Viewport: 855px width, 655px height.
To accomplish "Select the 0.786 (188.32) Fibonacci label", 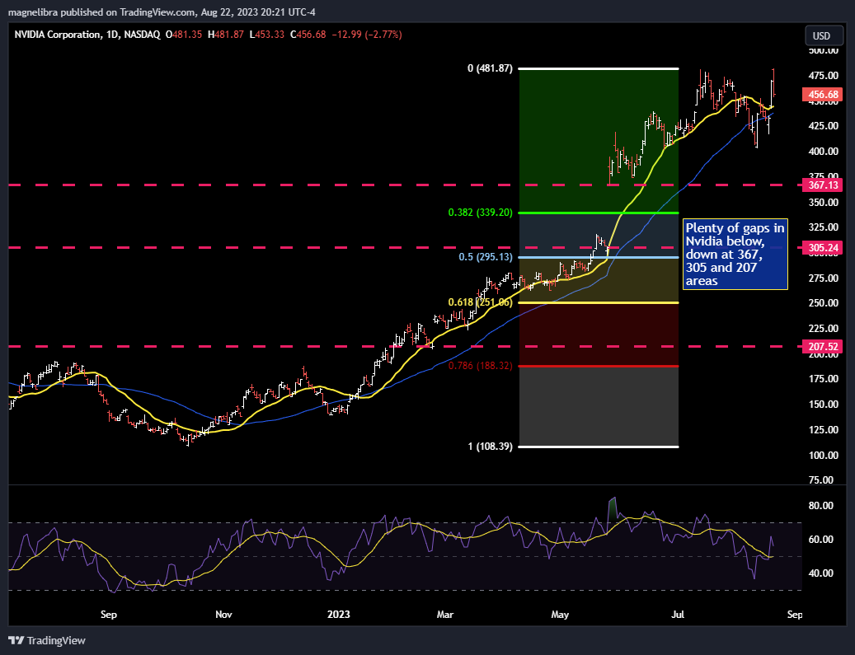I will tap(481, 366).
